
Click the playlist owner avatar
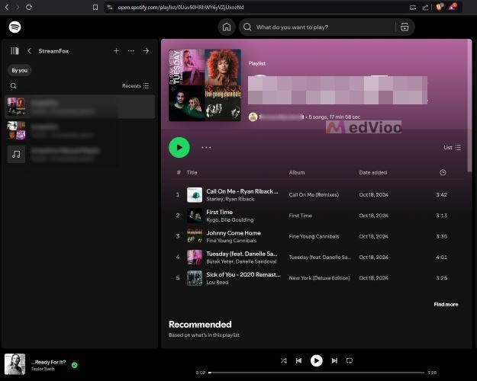(x=253, y=117)
